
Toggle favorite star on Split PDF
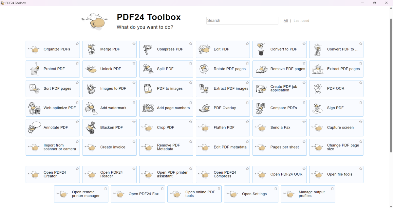click(191, 63)
